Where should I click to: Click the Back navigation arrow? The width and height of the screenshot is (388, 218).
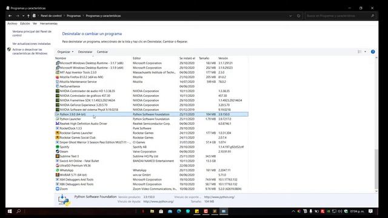click(10, 16)
